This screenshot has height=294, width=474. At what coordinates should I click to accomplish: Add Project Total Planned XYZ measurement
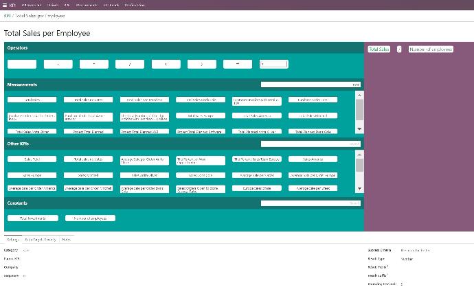[x=144, y=131]
